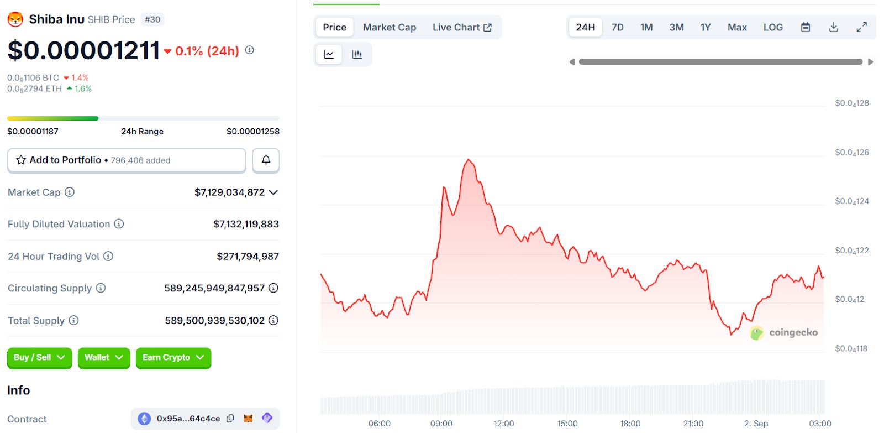
Task: Open the Live Chart link
Action: coord(462,27)
